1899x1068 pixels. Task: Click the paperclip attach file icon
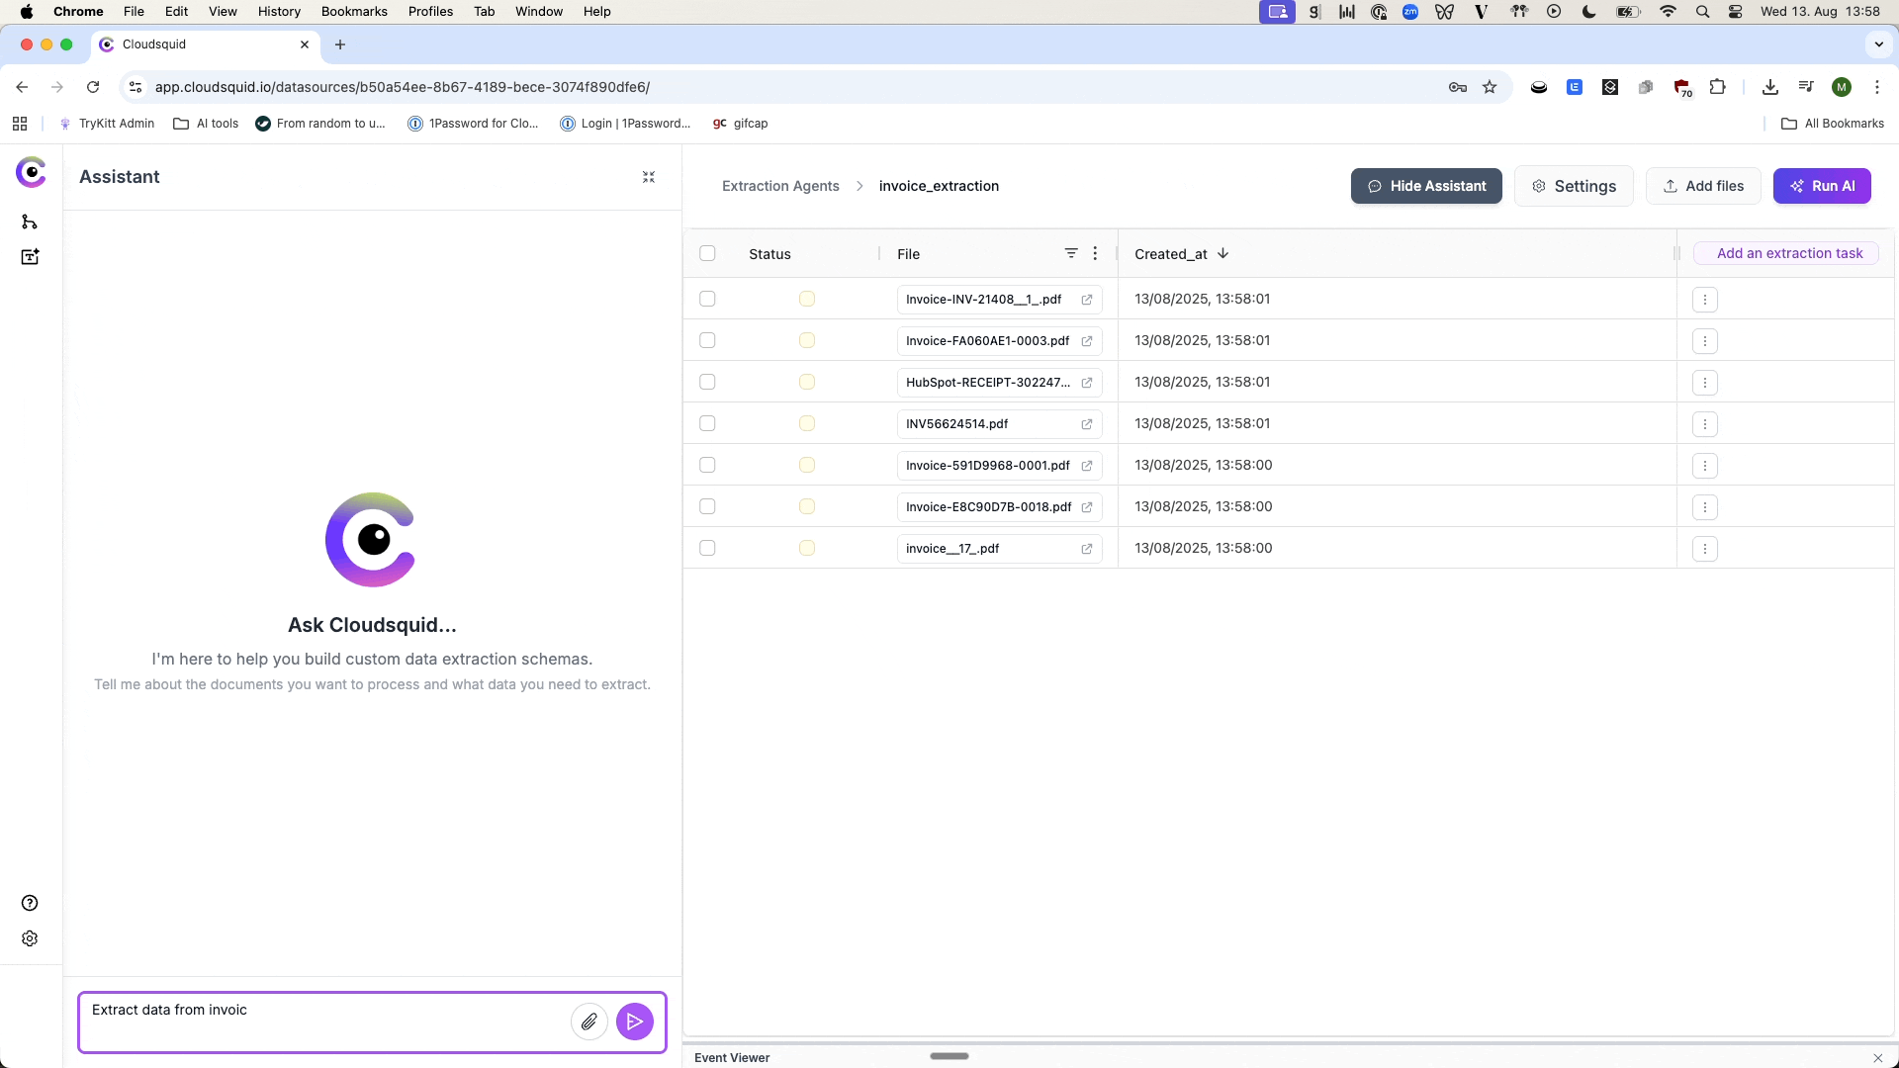point(589,1022)
